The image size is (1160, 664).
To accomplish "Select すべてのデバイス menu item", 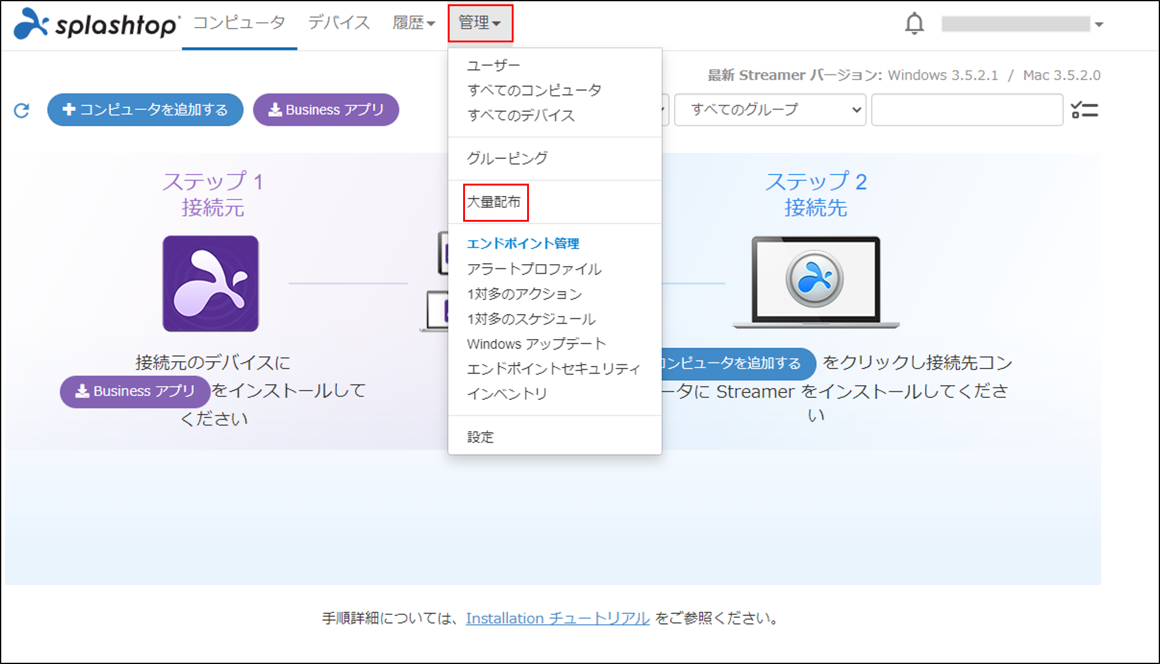I will click(522, 115).
